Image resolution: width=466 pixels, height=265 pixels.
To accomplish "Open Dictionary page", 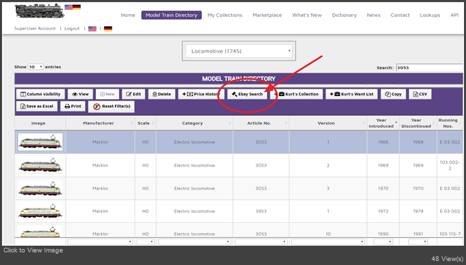I will coord(344,15).
